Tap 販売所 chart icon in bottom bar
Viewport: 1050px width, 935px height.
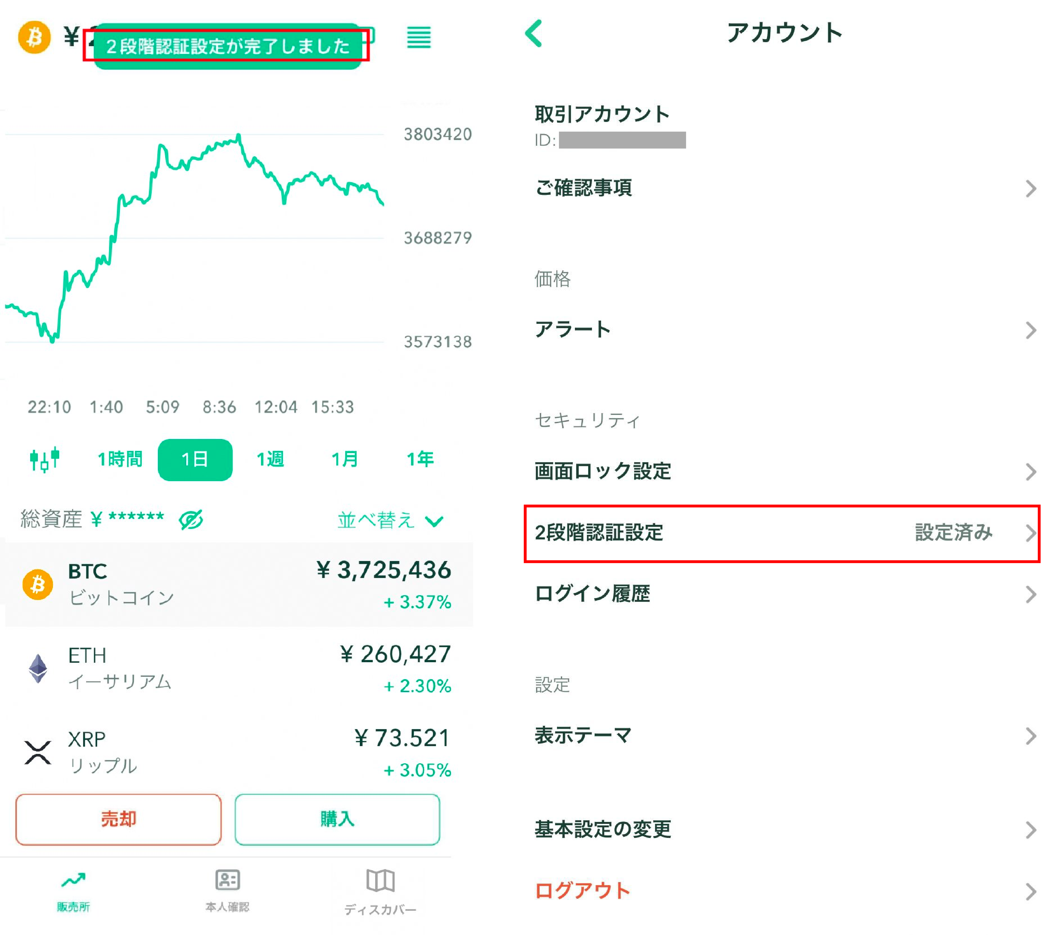pos(73,880)
